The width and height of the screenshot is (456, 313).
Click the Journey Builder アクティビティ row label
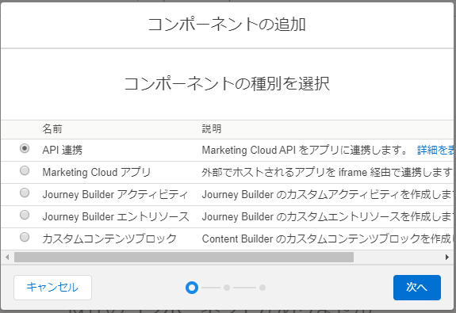coord(115,194)
